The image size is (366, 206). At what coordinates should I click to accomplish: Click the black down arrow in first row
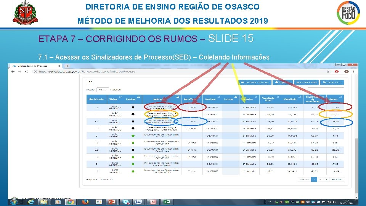pos(133,108)
